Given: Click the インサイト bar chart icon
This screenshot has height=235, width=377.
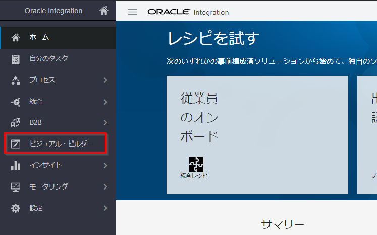Looking at the screenshot, I should click(16, 165).
